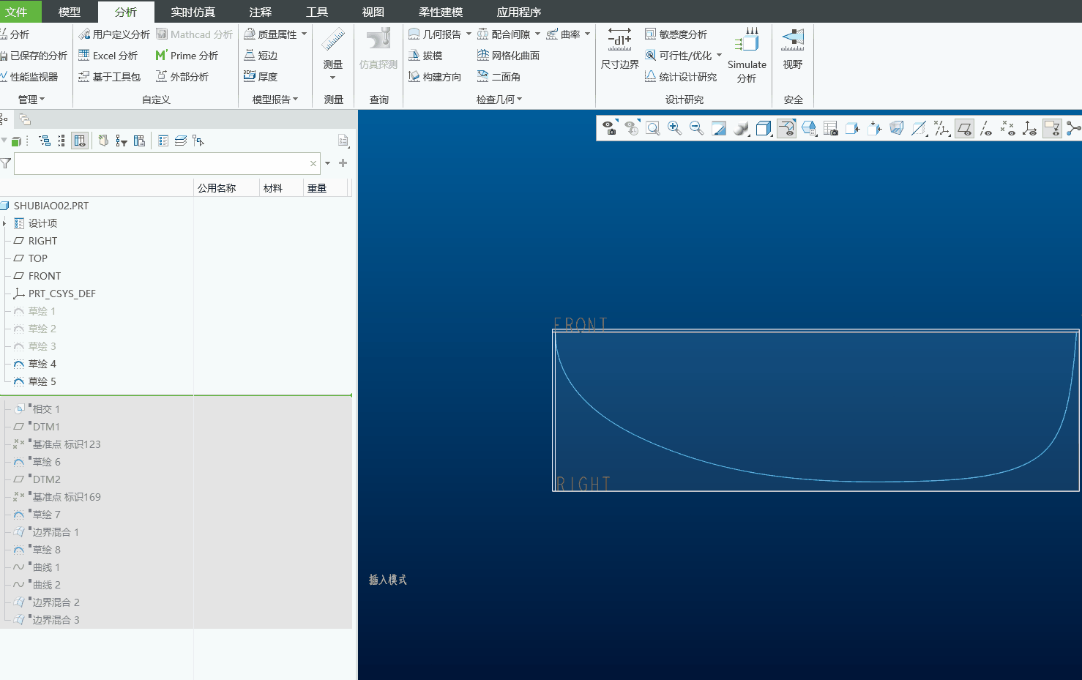Open the 尺寸边界 dimension bound tool
The width and height of the screenshot is (1082, 680).
[x=619, y=50]
